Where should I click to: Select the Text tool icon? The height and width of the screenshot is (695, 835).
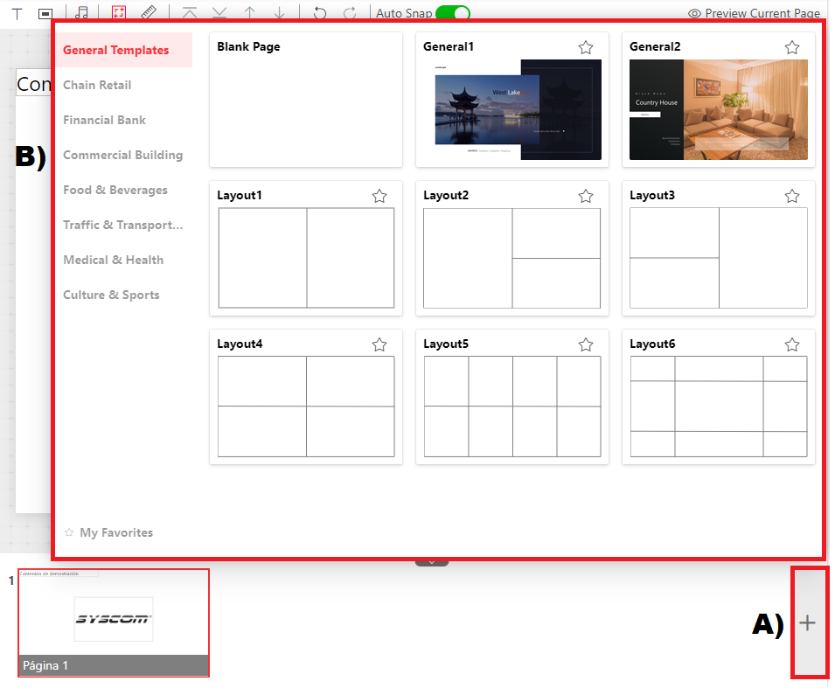pos(17,13)
